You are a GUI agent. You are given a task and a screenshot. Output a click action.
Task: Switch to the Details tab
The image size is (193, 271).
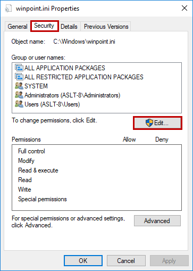tap(69, 27)
